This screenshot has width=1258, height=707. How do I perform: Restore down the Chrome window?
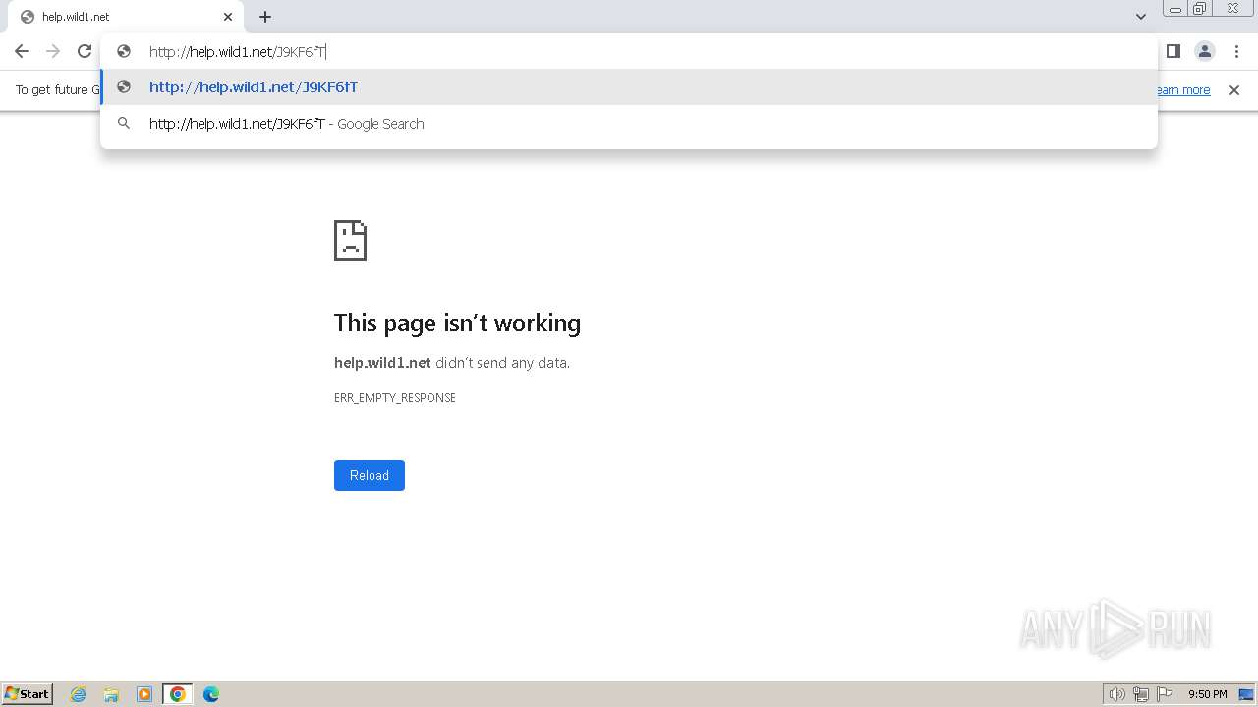pyautogui.click(x=1200, y=8)
